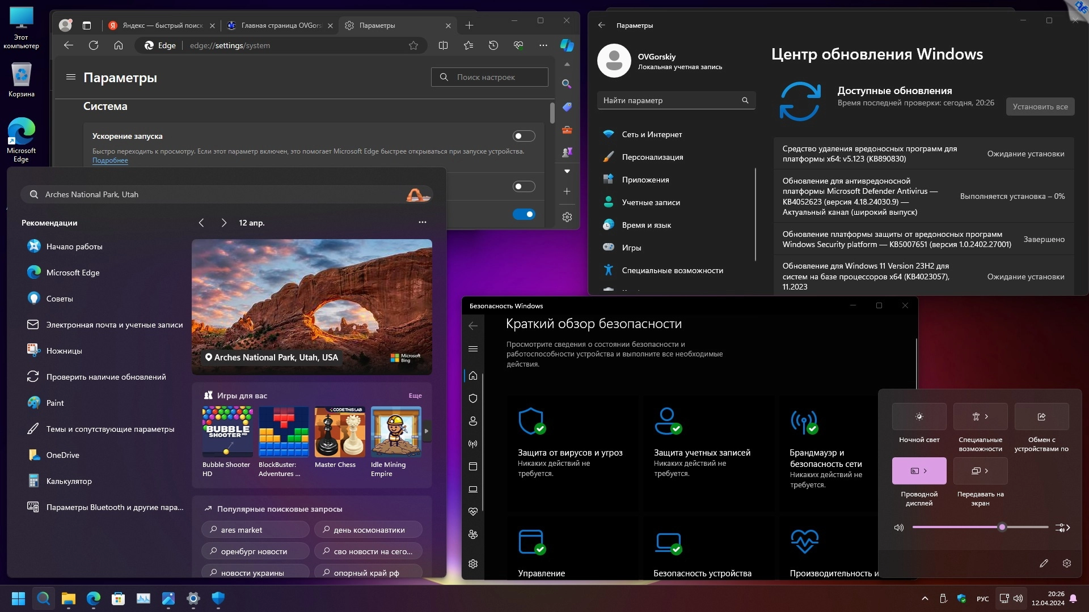Click Install all updates button

click(1040, 107)
